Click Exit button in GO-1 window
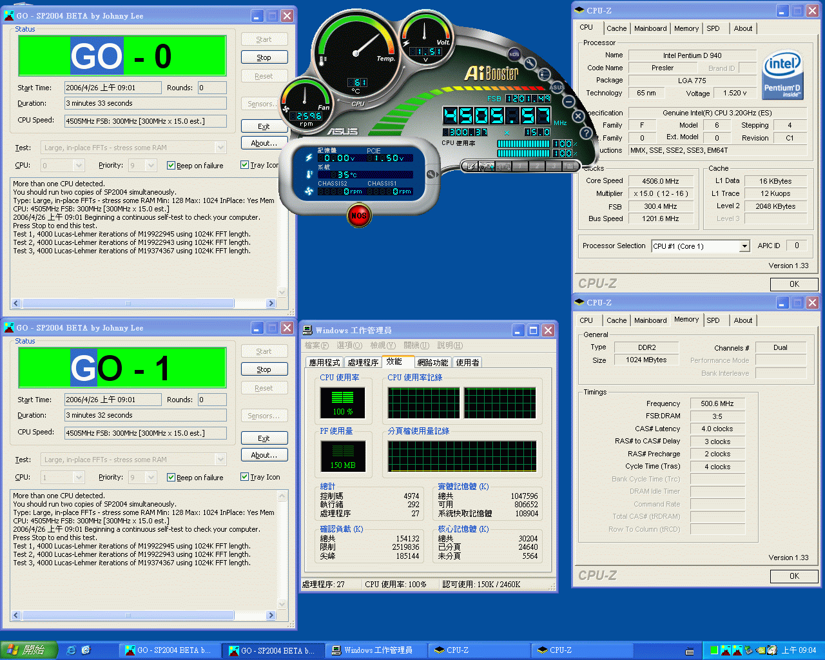This screenshot has height=660, width=825. click(x=264, y=438)
